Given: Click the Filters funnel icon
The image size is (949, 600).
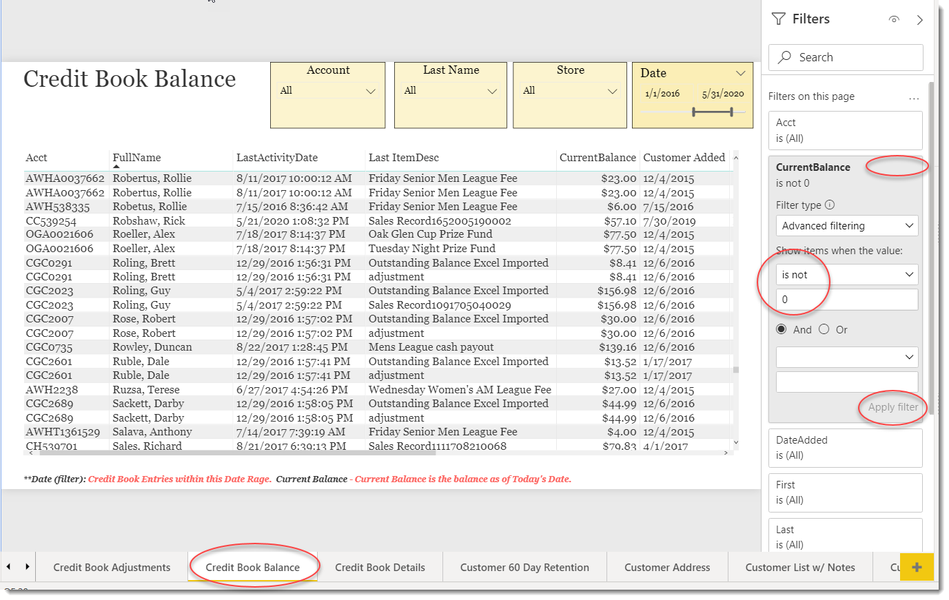Looking at the screenshot, I should tap(779, 19).
